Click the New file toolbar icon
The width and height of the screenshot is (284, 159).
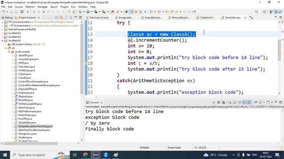4,12
